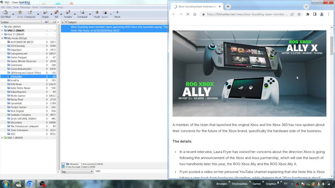
Task: Click the hitmarker.net address bar
Action: tap(247, 14)
